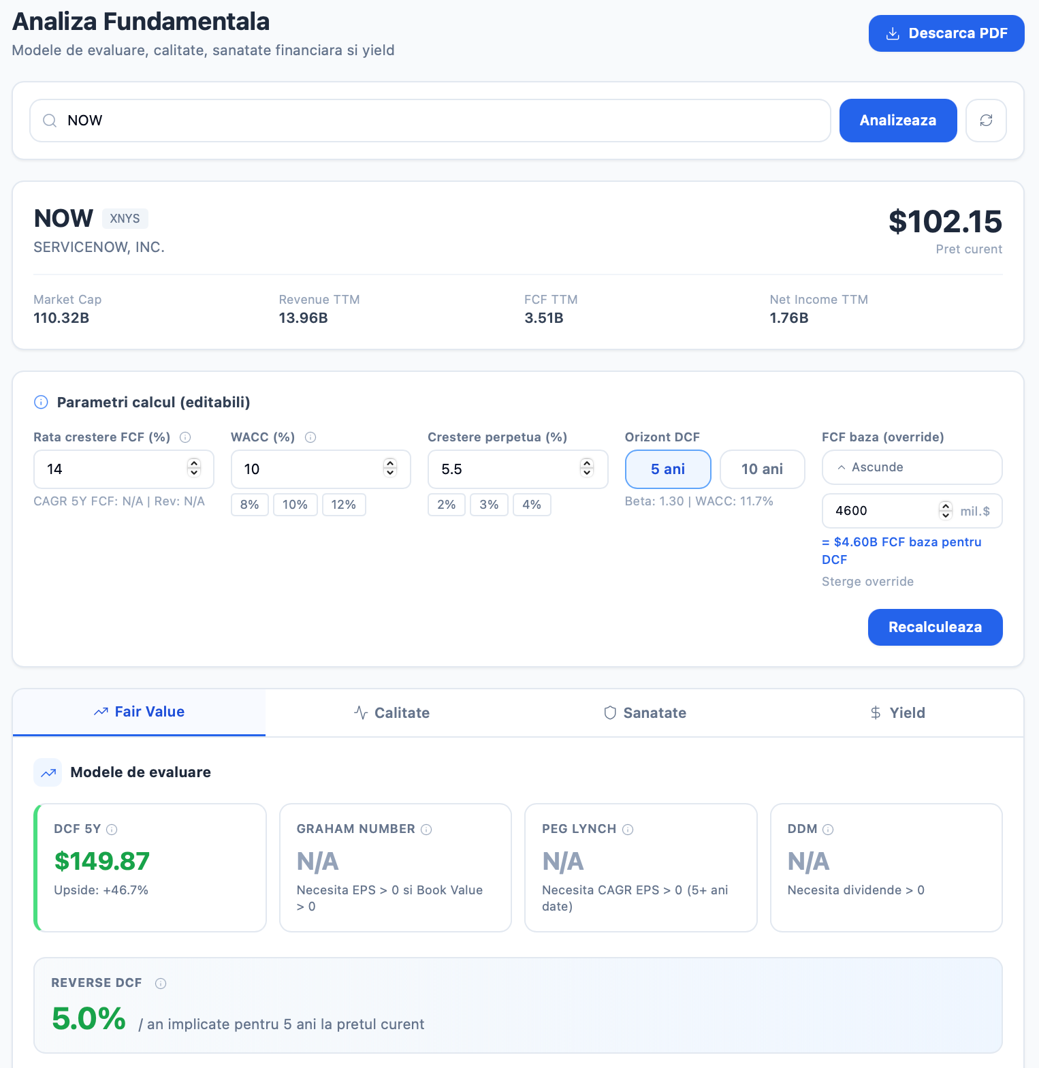Click info icon next to DDM
The image size is (1039, 1068).
[x=828, y=829]
